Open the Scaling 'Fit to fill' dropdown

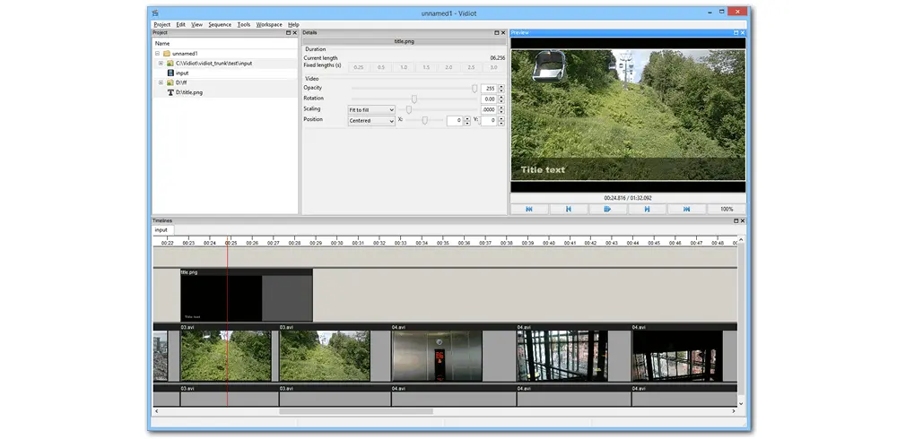point(371,110)
